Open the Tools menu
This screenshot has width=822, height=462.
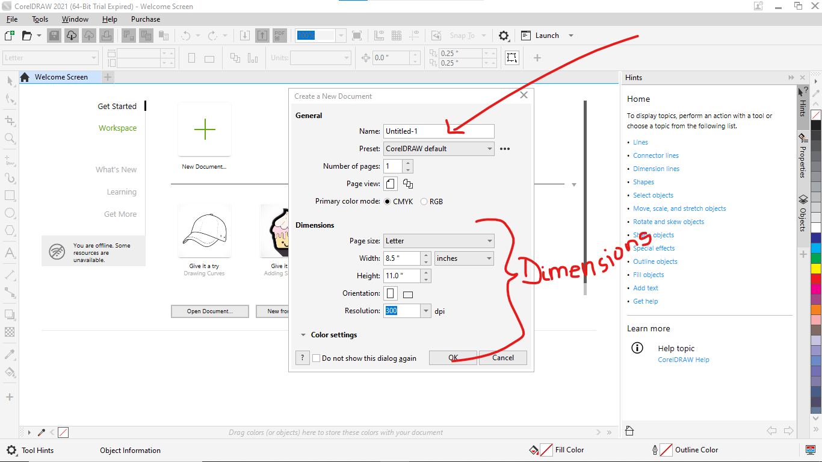coord(40,19)
